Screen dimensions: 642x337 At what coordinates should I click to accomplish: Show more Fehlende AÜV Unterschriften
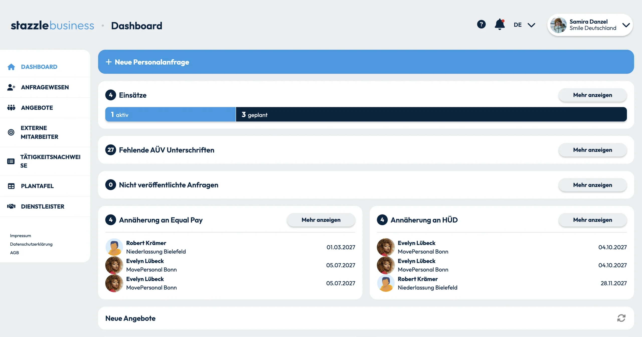592,150
